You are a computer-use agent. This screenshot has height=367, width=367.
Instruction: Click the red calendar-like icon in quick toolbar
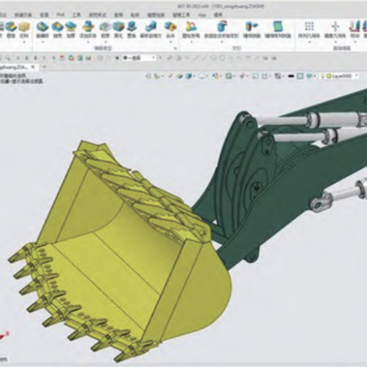tap(62, 58)
